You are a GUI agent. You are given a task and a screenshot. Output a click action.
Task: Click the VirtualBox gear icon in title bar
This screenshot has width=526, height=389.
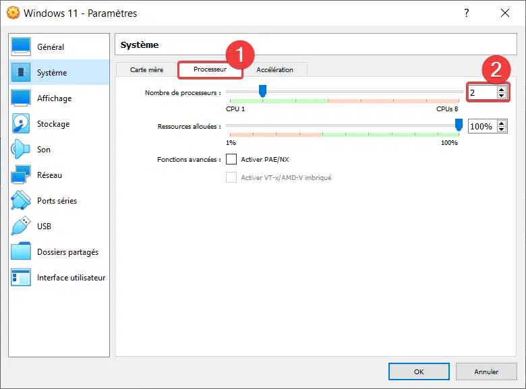13,13
